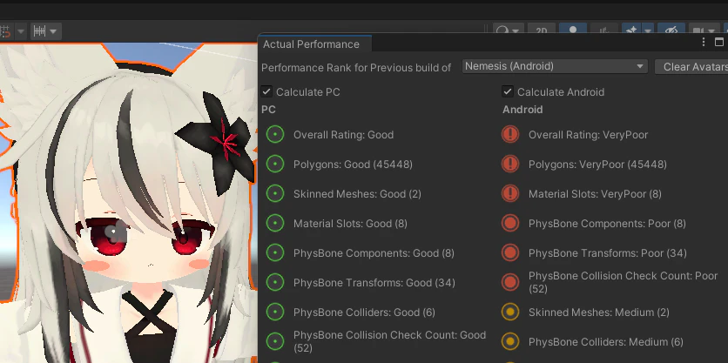Open the shading mode dropdown arrow

click(516, 31)
